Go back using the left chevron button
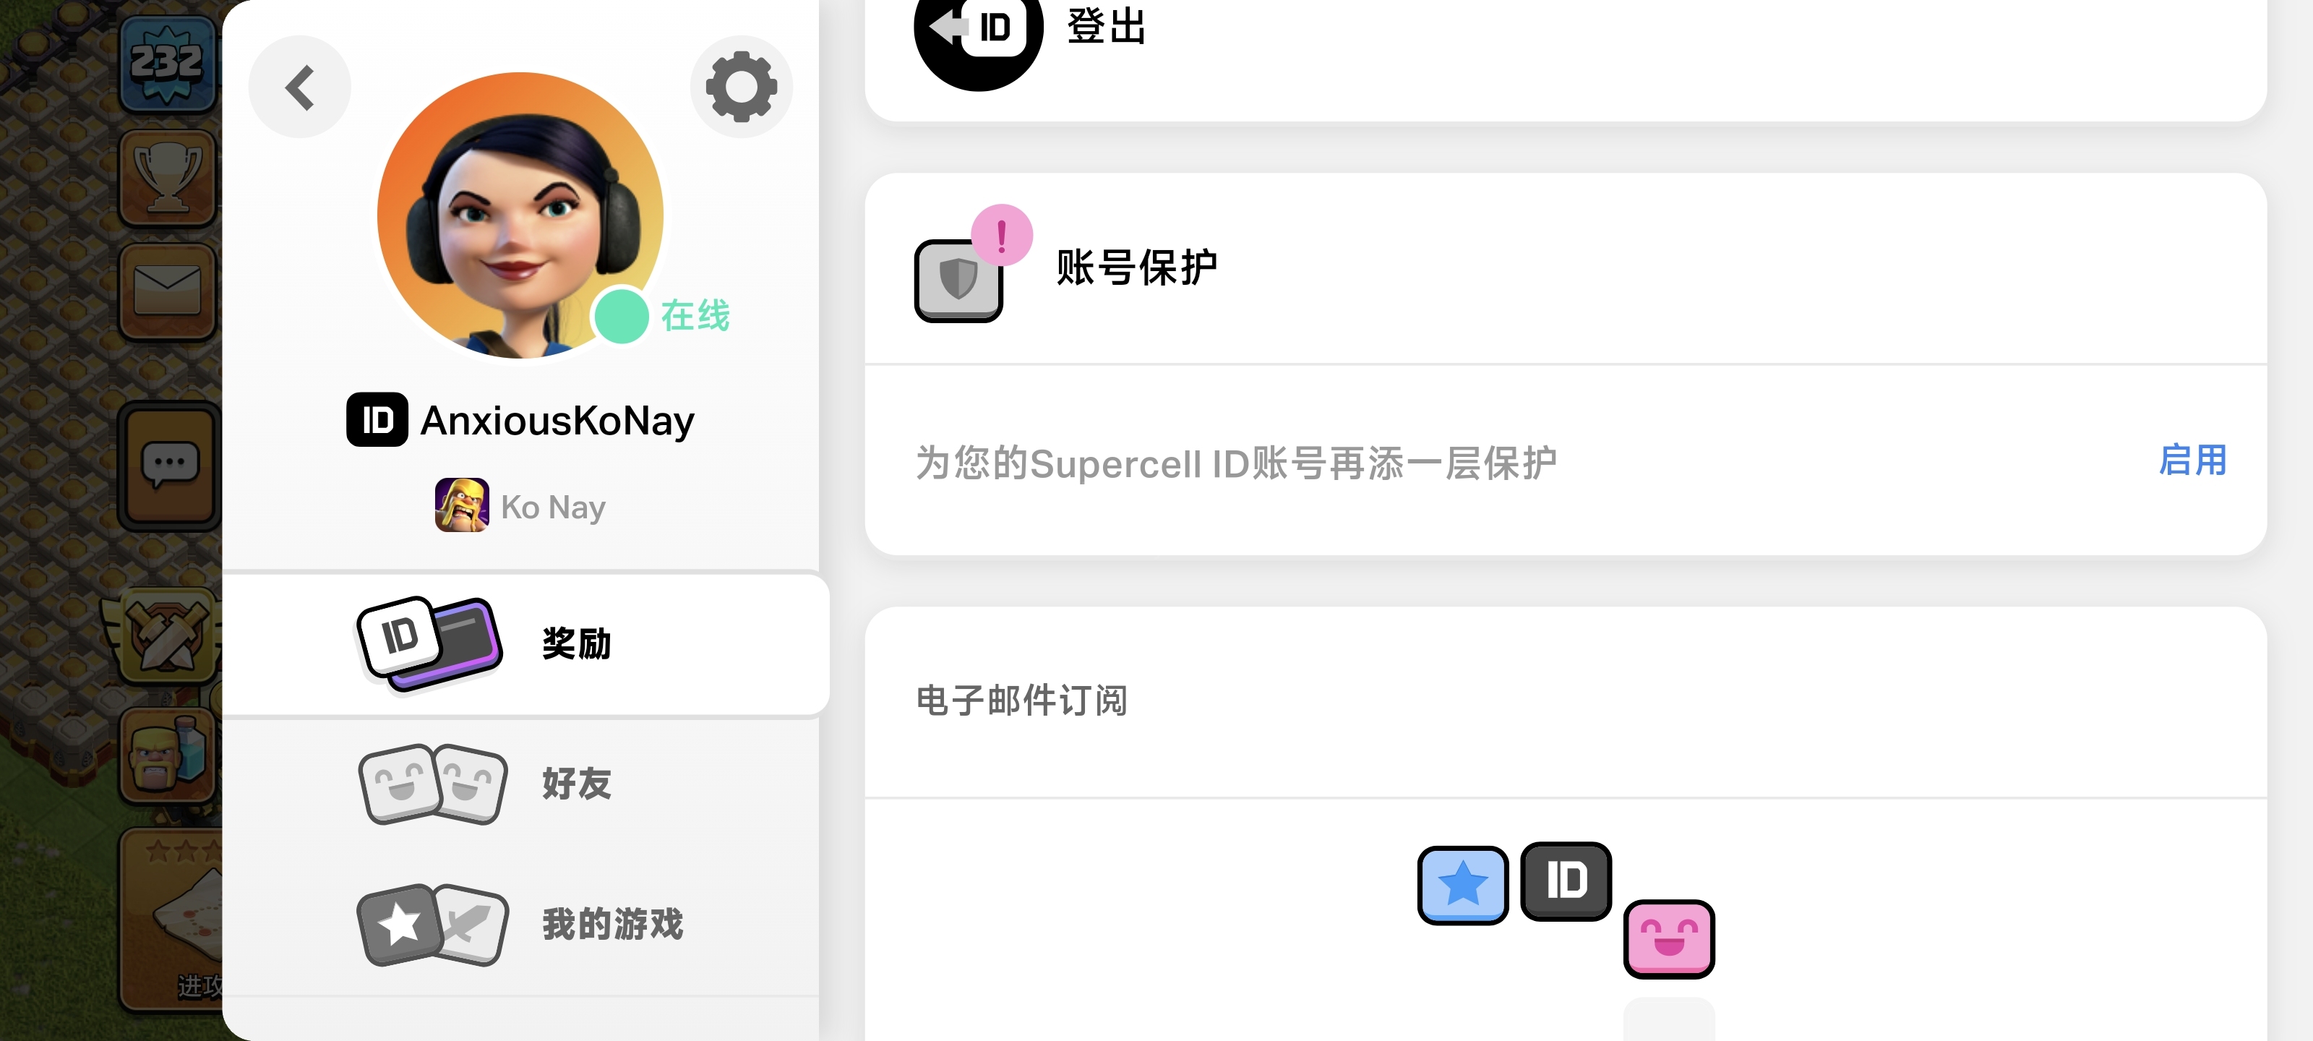This screenshot has width=2313, height=1041. click(x=299, y=87)
